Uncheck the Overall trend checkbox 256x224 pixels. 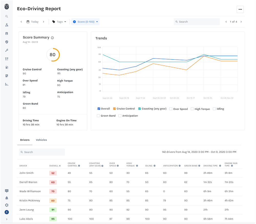(99, 109)
